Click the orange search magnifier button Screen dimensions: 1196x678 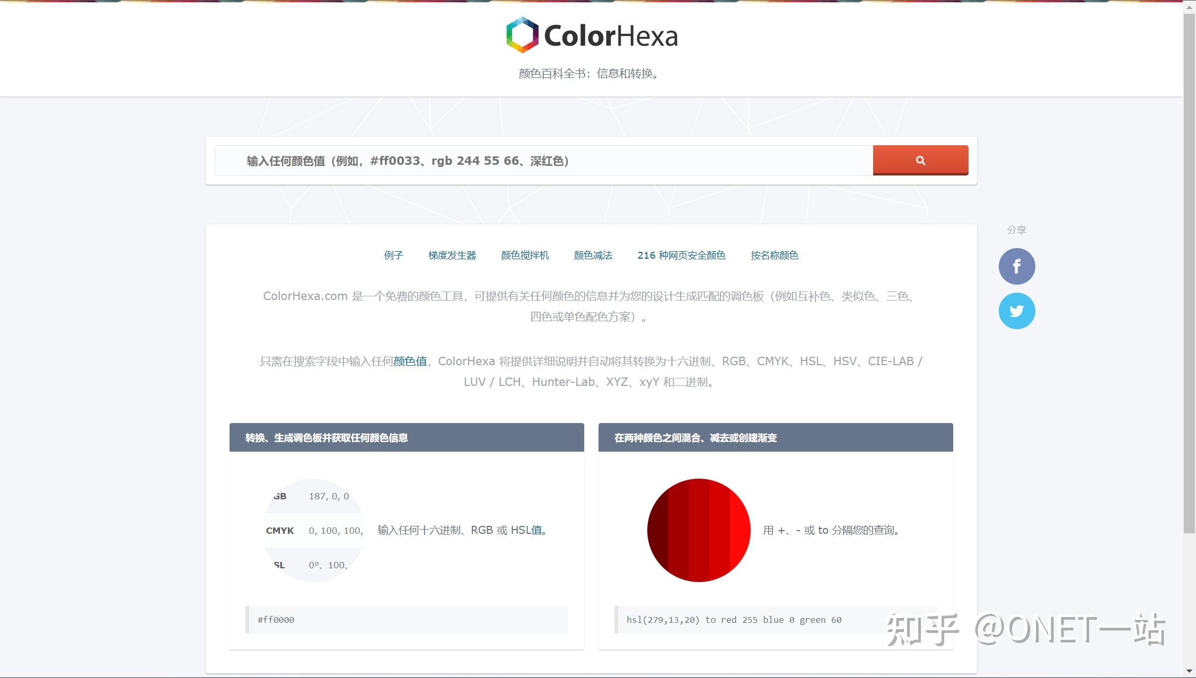[920, 160]
